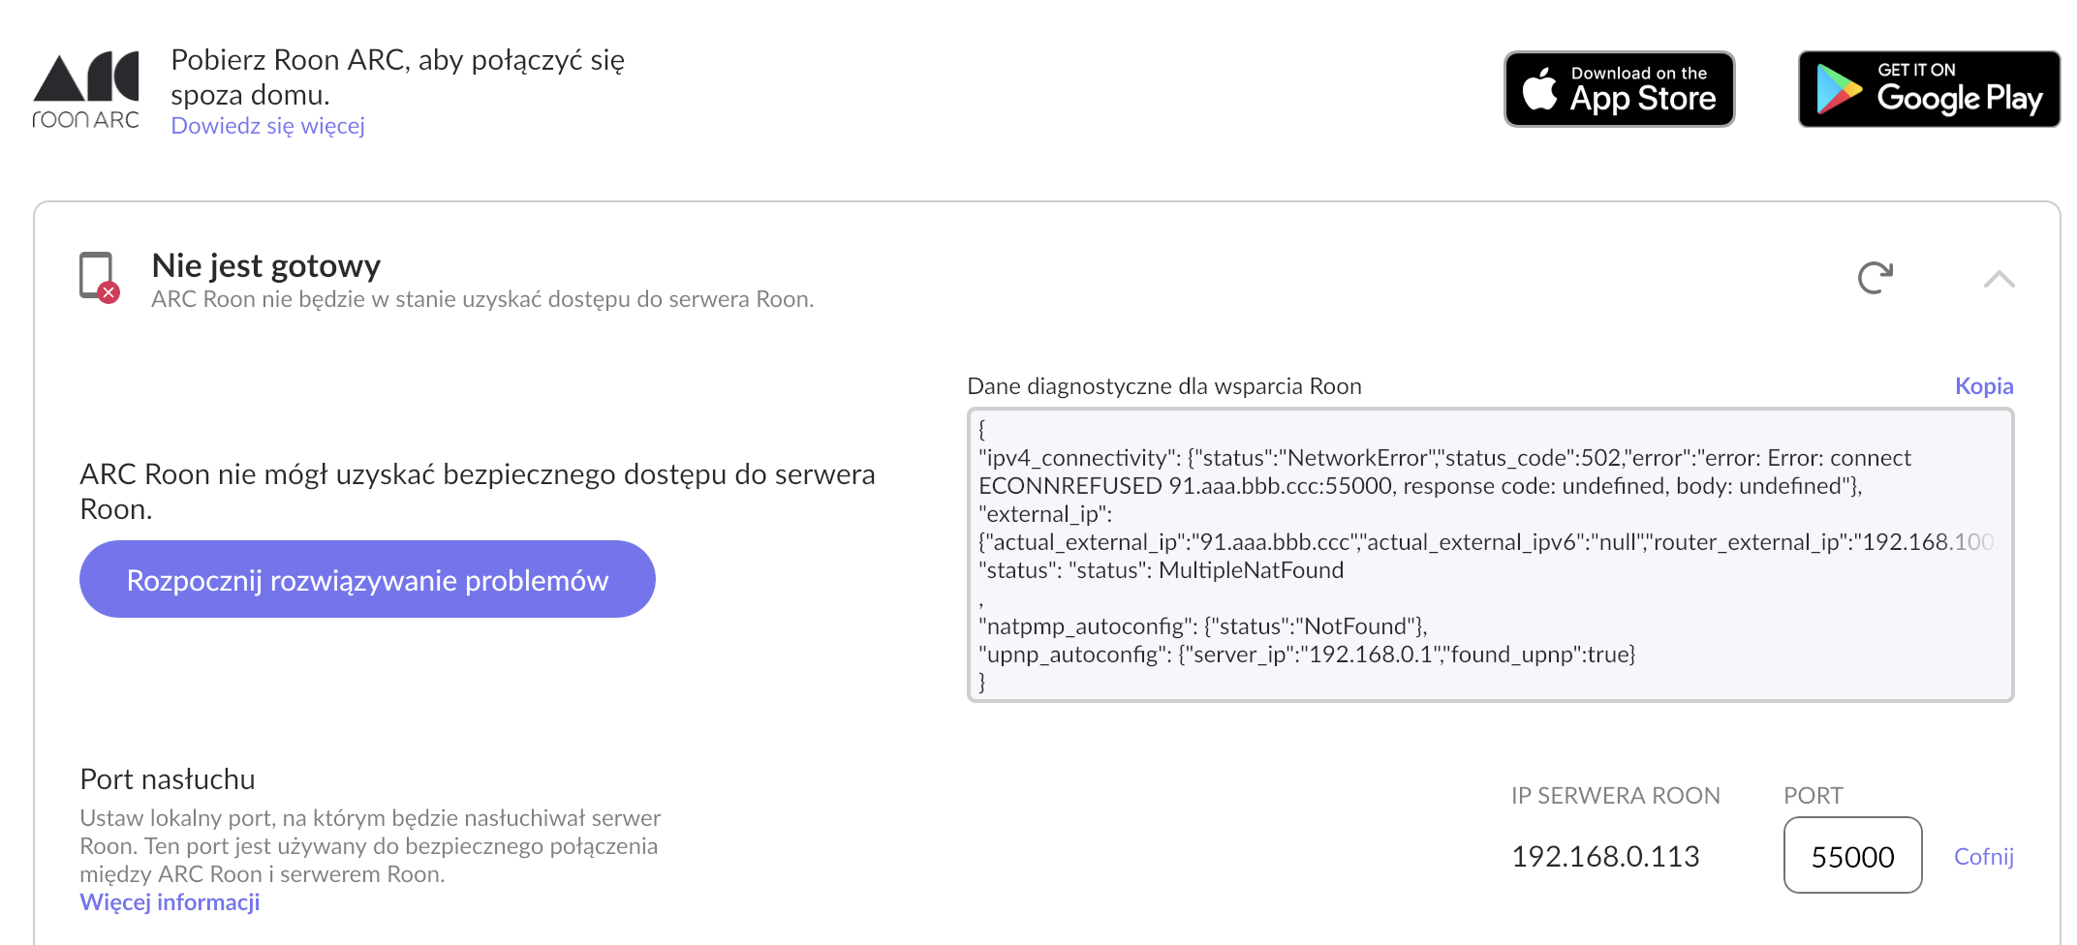Screen dimensions: 2077x945
Task: Click the natpmp_autoconfig NotFound line
Action: coord(1203,625)
